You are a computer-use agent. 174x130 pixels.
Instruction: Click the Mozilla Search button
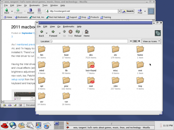[128, 11]
